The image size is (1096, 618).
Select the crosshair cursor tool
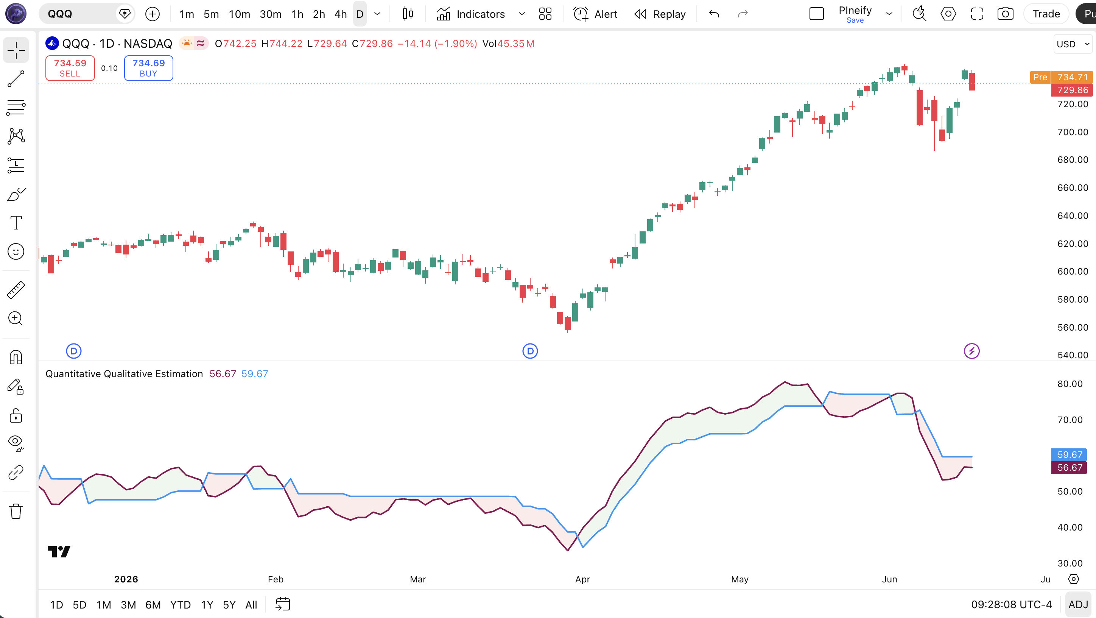tap(16, 50)
